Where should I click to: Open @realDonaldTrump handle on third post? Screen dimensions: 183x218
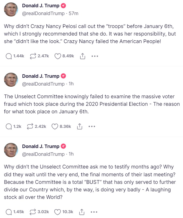tap(43, 154)
